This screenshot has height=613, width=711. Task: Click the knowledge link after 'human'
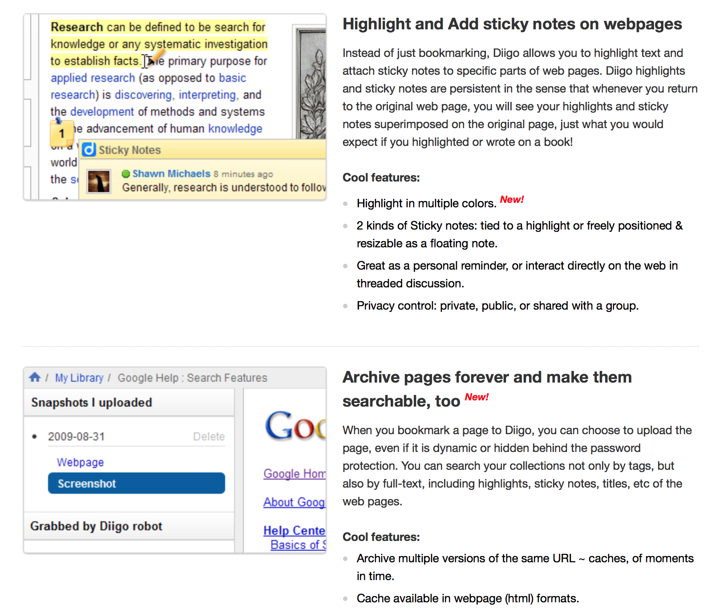coord(235,129)
